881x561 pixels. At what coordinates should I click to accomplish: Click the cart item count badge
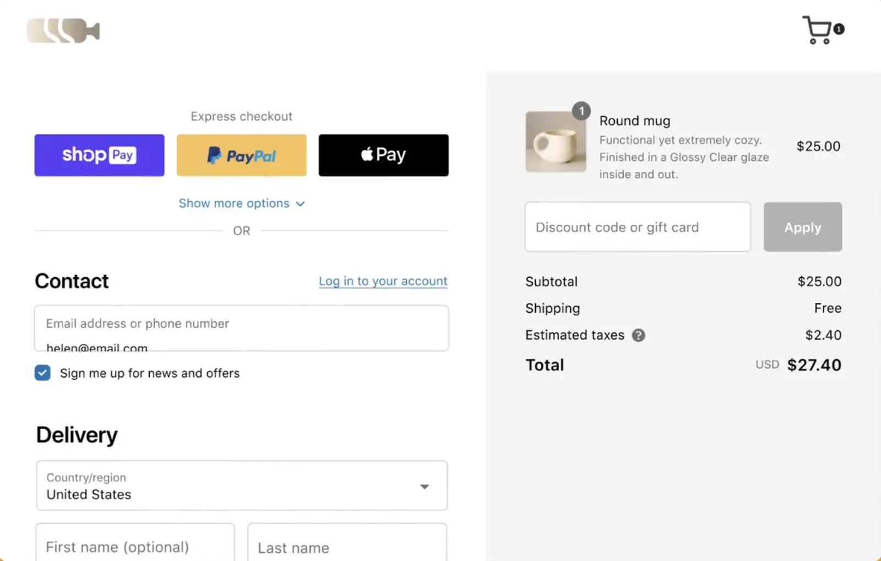point(839,30)
